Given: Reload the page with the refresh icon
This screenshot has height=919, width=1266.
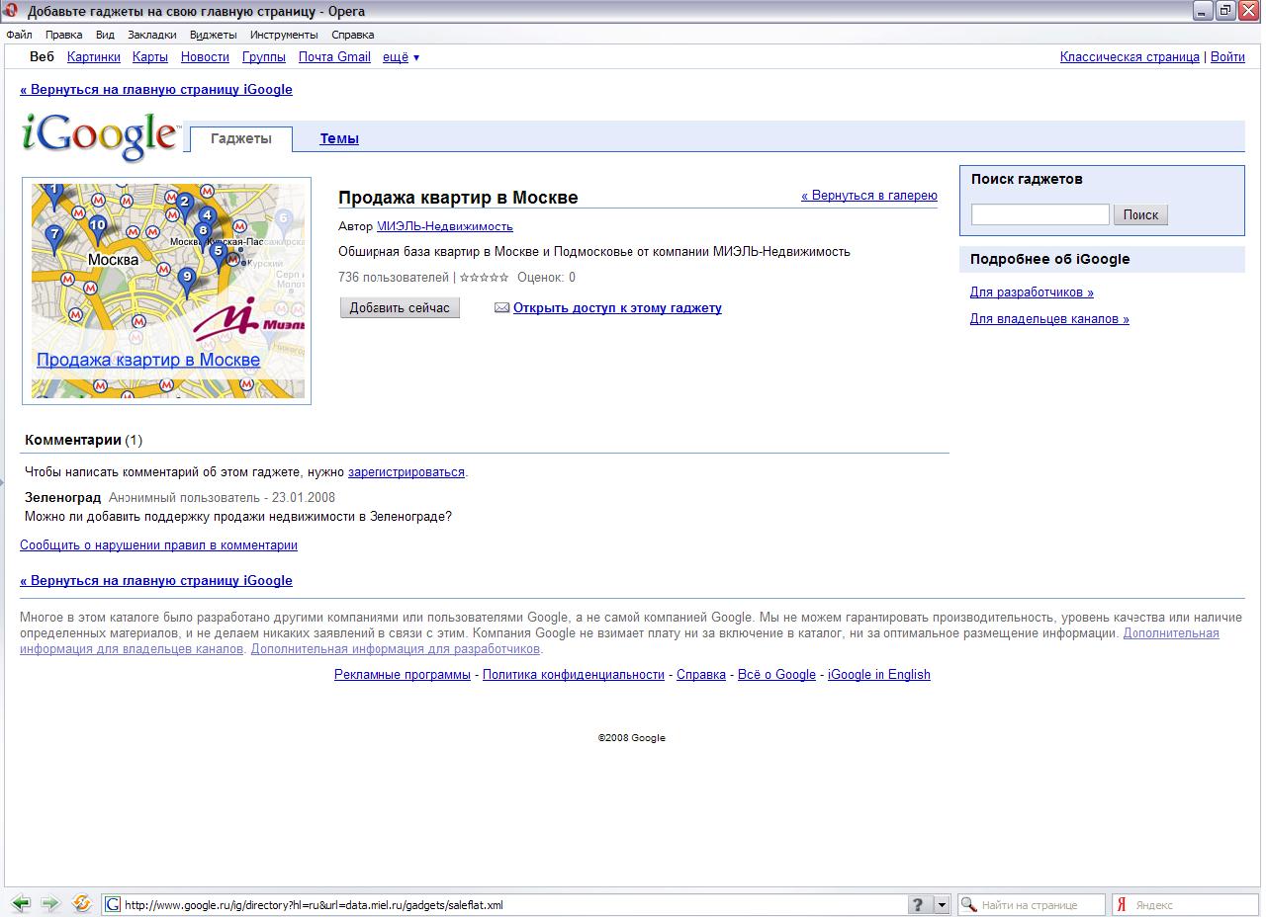Looking at the screenshot, I should (x=82, y=904).
